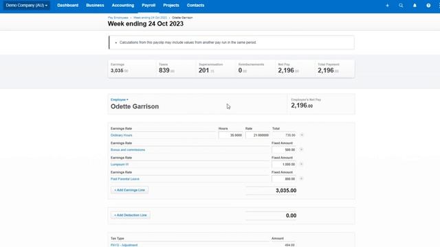Screen dimensions: 440x247
Task: Click the Reimbursements 0 summary figure
Action: pos(243,71)
